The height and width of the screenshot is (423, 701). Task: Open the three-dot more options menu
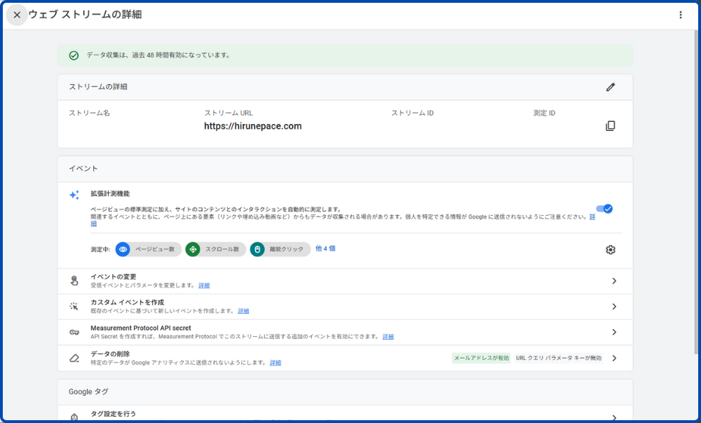point(680,15)
